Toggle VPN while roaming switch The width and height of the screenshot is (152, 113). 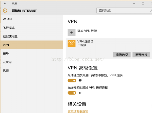point(72,93)
